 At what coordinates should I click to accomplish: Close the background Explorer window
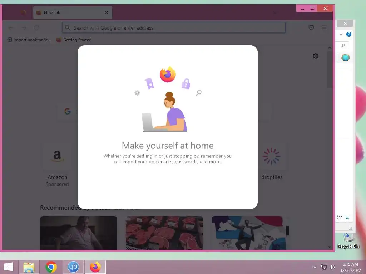point(345,23)
